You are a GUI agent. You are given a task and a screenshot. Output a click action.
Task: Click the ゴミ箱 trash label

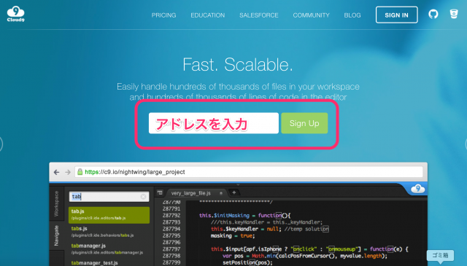(440, 255)
